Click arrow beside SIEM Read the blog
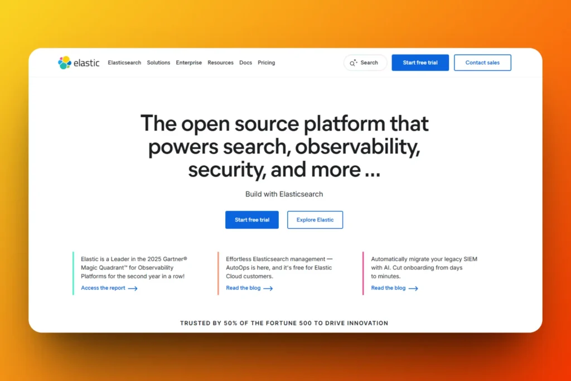This screenshot has width=571, height=381. (413, 288)
